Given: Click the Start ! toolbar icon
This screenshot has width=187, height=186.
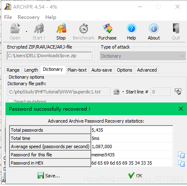Looking at the screenshot, I should (x=39, y=28).
